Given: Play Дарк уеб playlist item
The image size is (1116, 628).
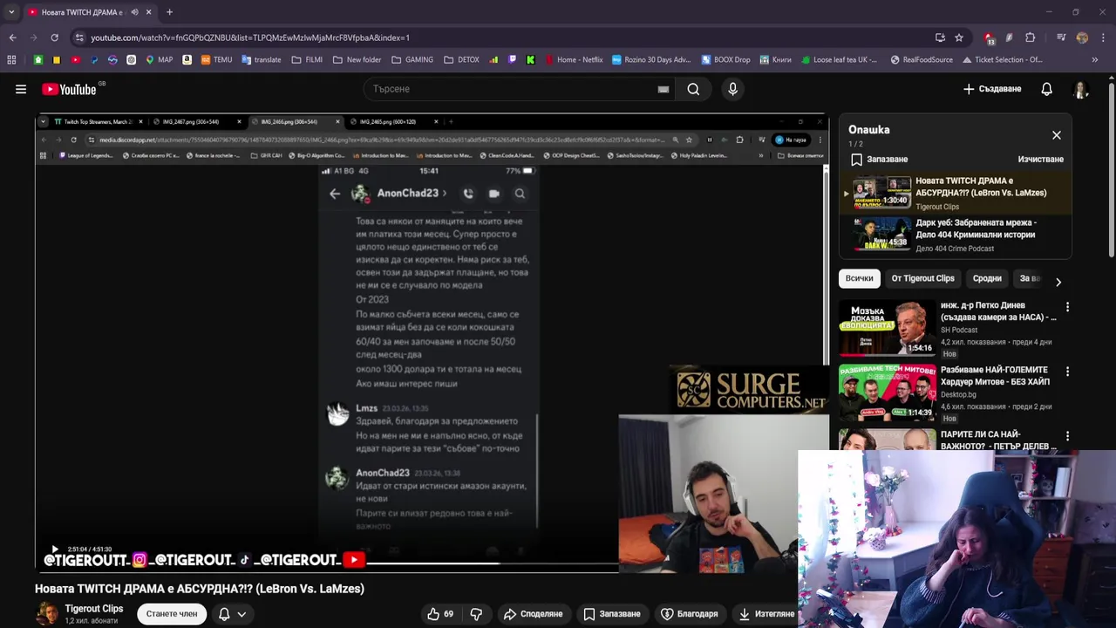Looking at the screenshot, I should 955,235.
